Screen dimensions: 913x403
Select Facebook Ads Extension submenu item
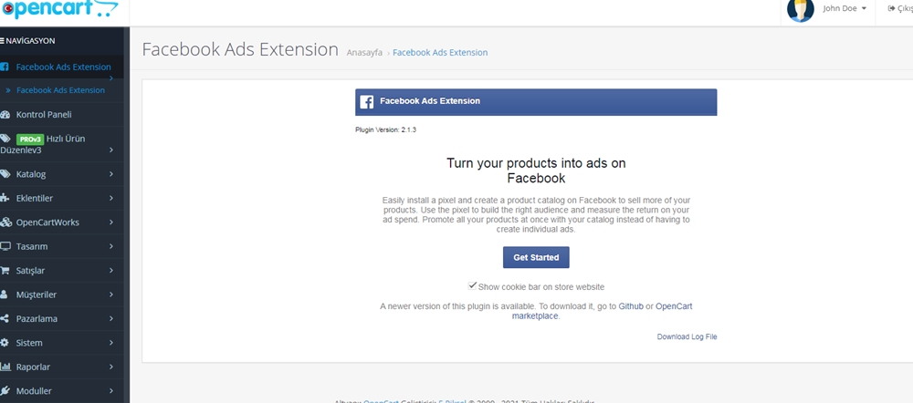click(62, 90)
